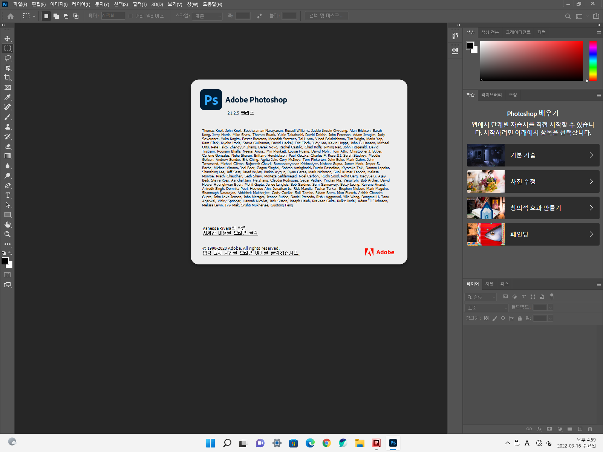Click 자세한 내용을 보려면 클릭 link
This screenshot has height=452, width=603.
coord(230,233)
